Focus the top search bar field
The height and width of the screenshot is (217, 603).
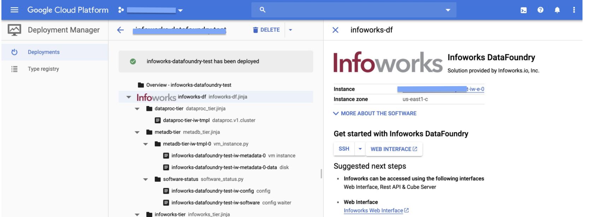pyautogui.click(x=354, y=10)
